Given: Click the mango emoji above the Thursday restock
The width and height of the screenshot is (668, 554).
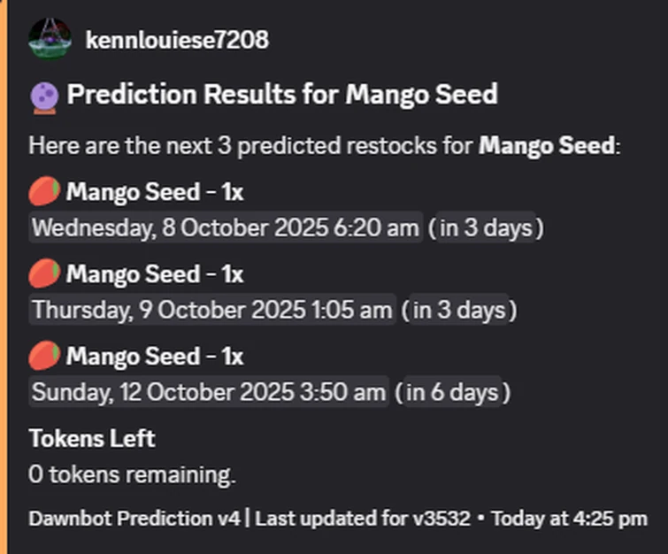Looking at the screenshot, I should [x=44, y=274].
